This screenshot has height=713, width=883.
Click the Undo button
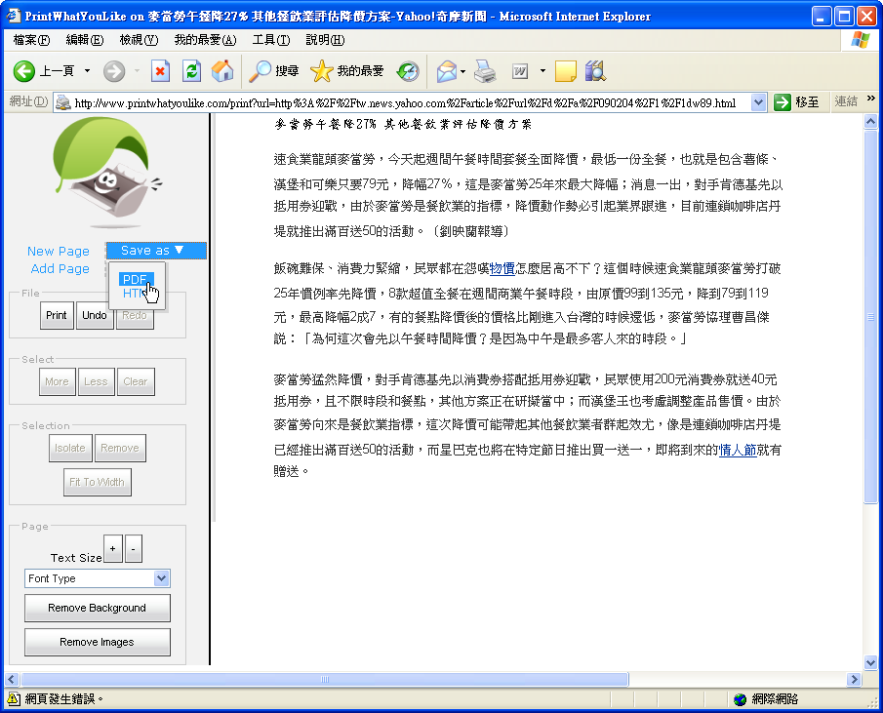94,315
